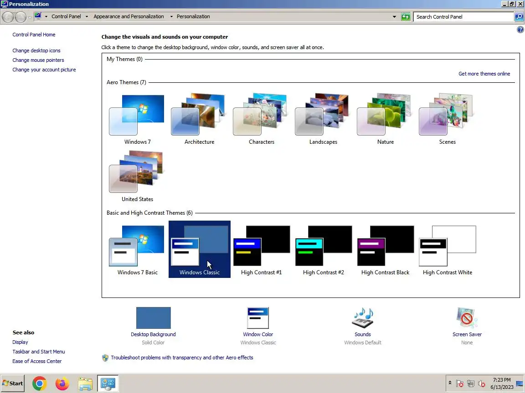Click the Action Center flag tray icon

(460, 383)
